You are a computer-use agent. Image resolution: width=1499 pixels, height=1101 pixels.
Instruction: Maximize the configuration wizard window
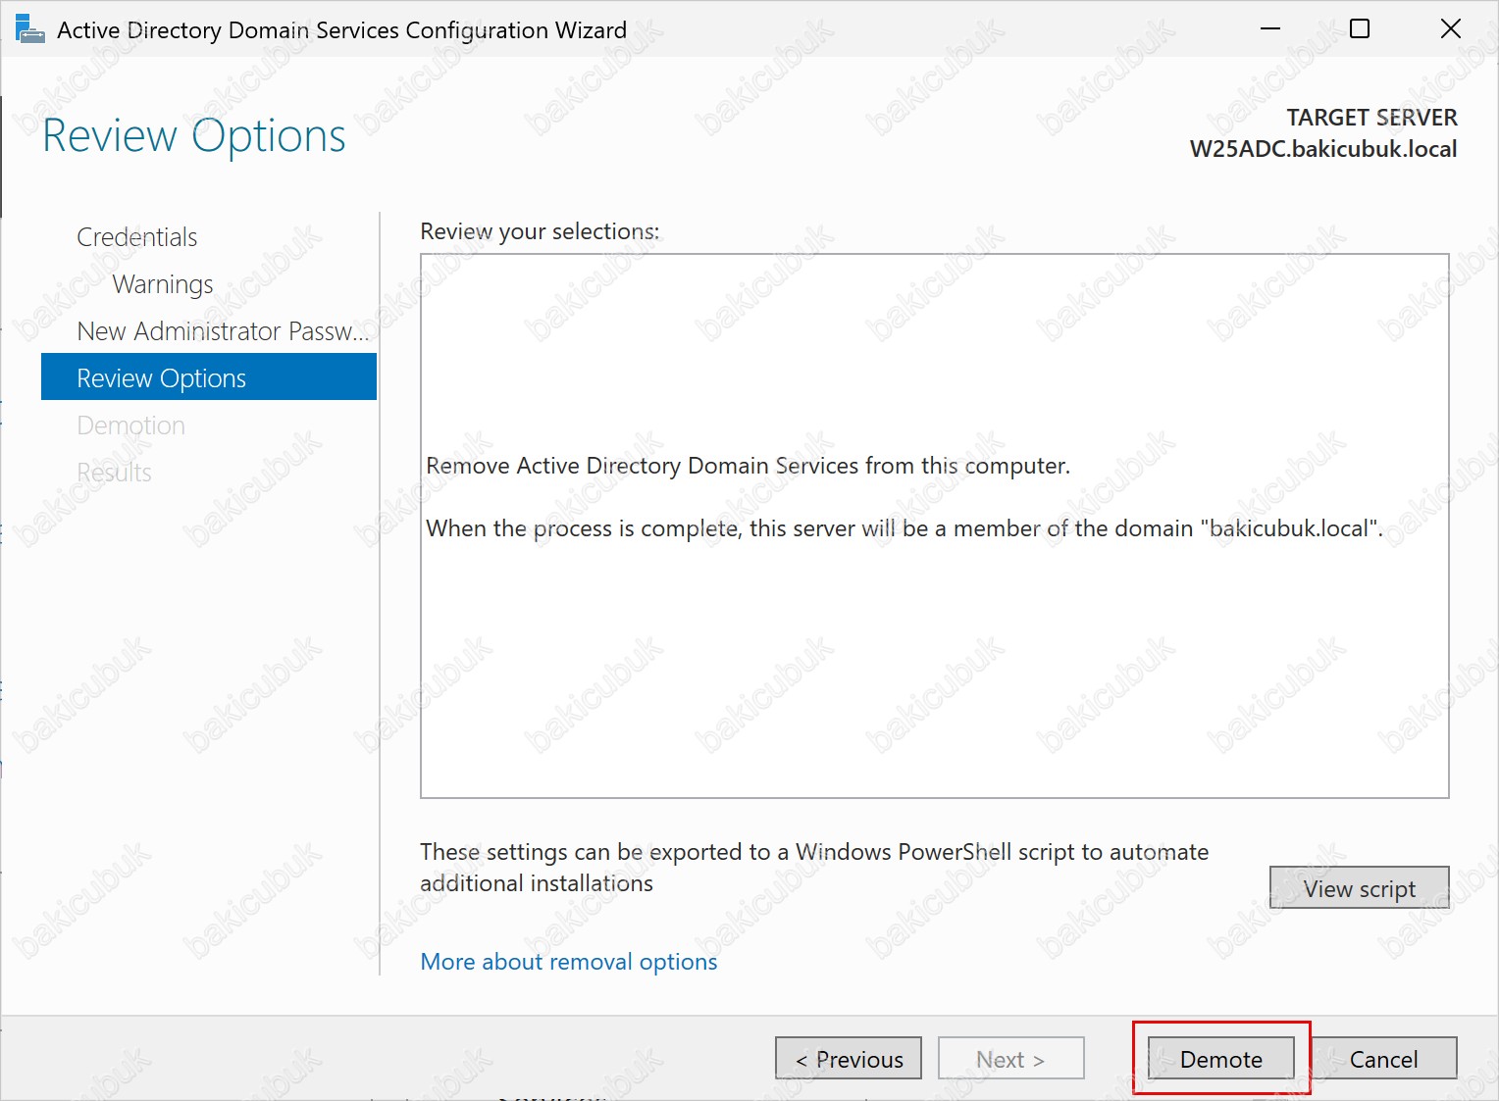coord(1360,29)
